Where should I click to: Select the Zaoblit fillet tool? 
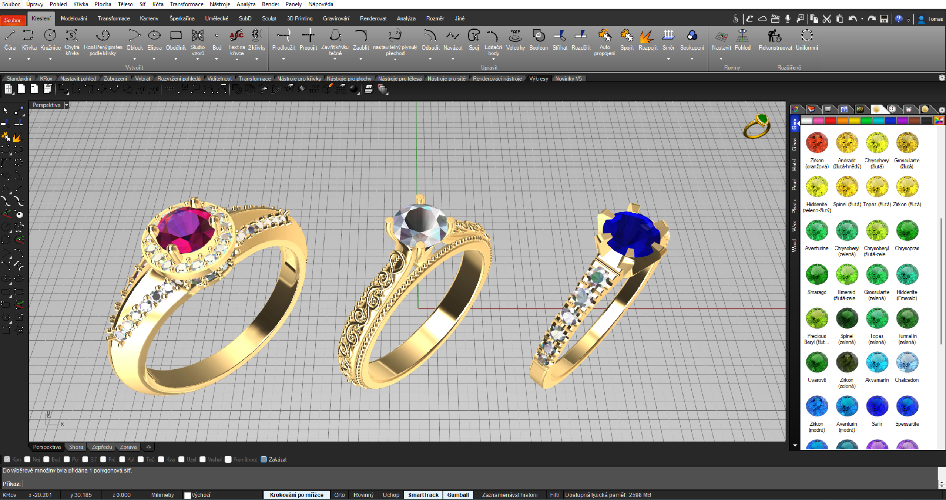(361, 40)
